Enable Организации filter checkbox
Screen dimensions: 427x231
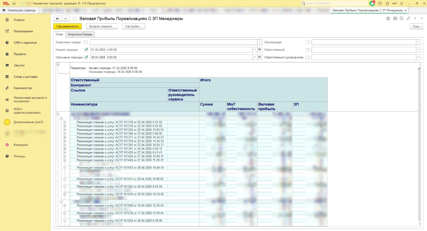click(x=307, y=42)
